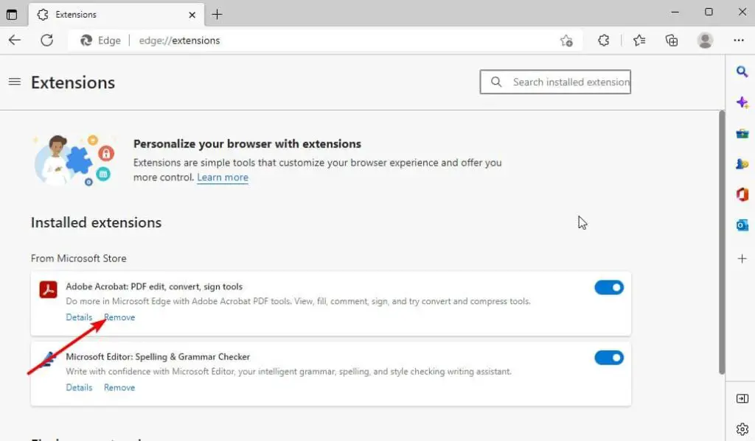Open Bing Search in the sidebar
755x441 pixels.
click(x=742, y=71)
